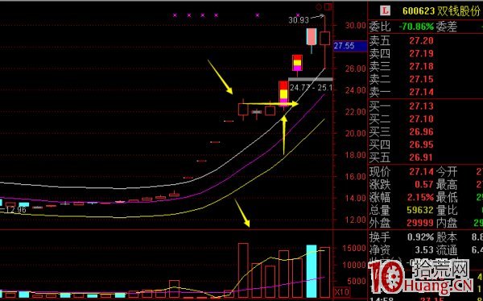Viewport: 483px width, 301px height.
Task: Select the 买四 26.95 bid row
Action: (426, 145)
